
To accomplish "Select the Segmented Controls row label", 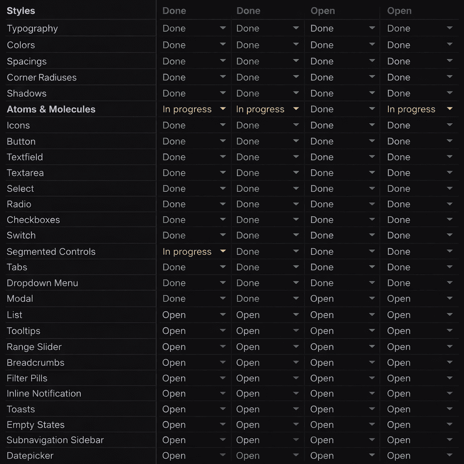I will [51, 251].
